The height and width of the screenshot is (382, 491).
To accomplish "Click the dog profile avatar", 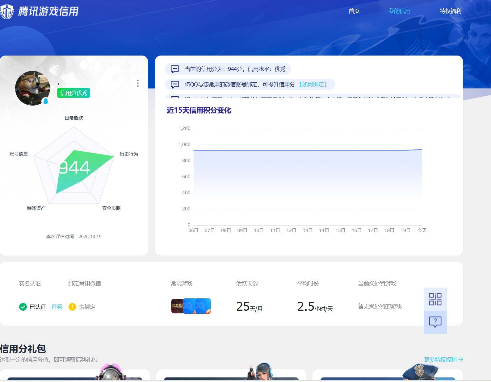I will click(x=32, y=88).
